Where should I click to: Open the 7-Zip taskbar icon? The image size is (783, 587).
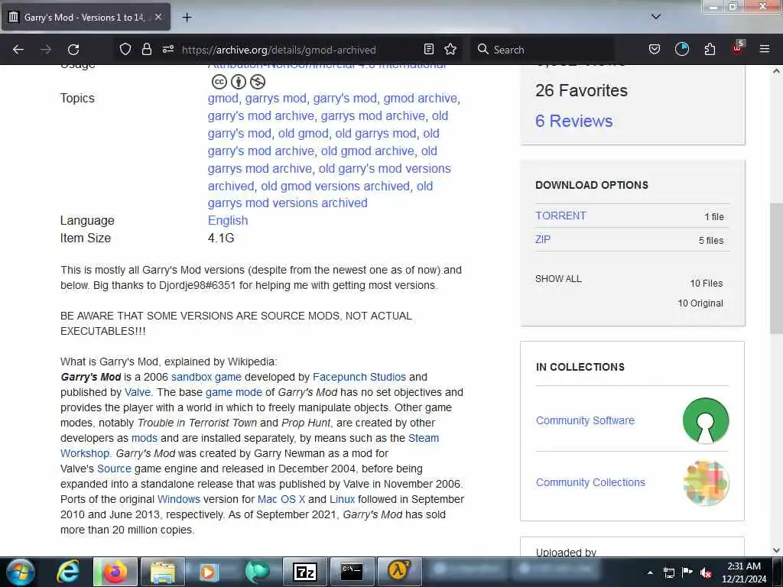point(304,572)
